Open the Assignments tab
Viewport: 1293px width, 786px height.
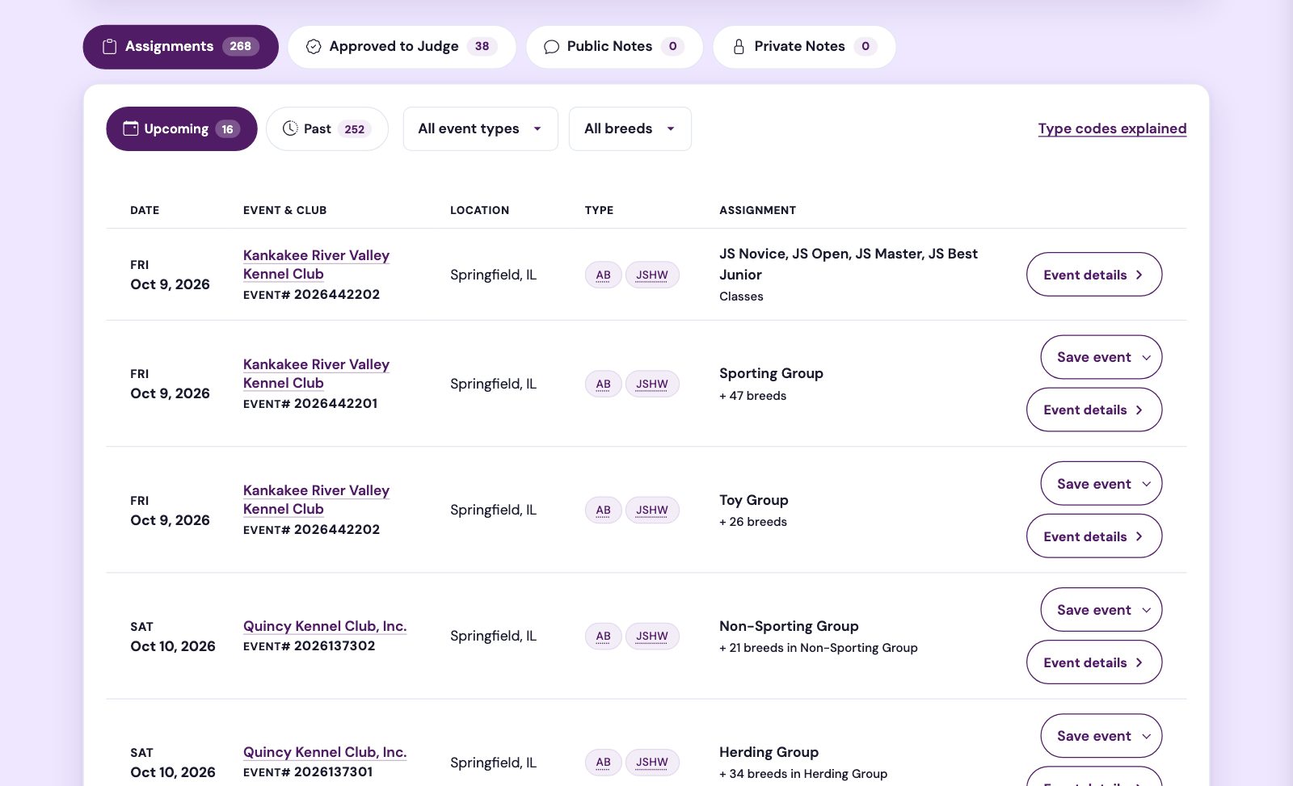[x=180, y=47]
